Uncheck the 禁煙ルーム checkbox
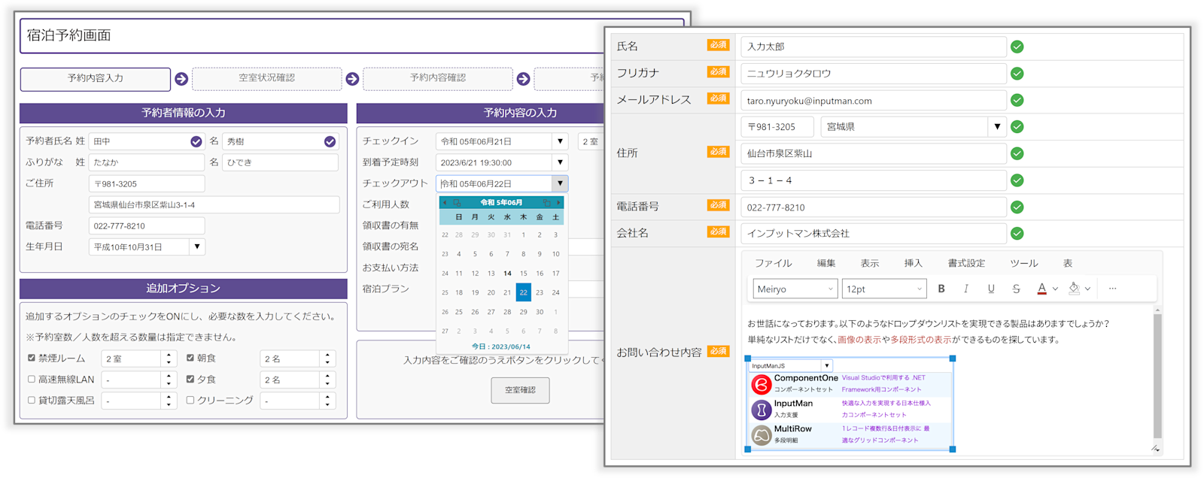 [31, 358]
